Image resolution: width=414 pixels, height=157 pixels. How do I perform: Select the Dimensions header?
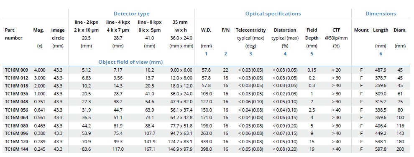click(381, 14)
